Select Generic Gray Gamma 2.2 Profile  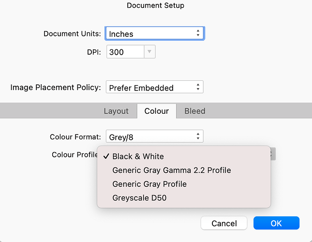point(171,170)
